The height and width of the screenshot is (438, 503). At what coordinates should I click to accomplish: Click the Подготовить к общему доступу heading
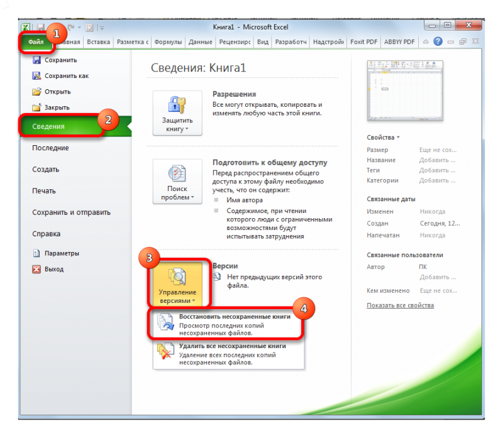coord(270,163)
